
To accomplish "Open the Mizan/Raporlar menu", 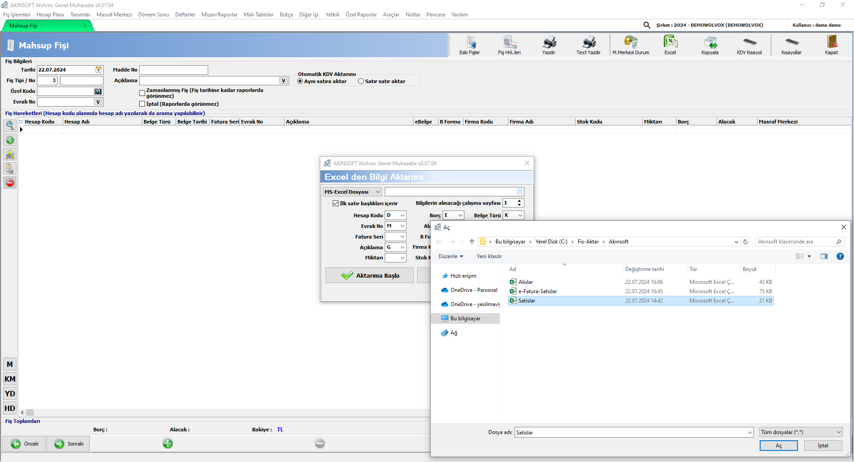I will tap(219, 15).
